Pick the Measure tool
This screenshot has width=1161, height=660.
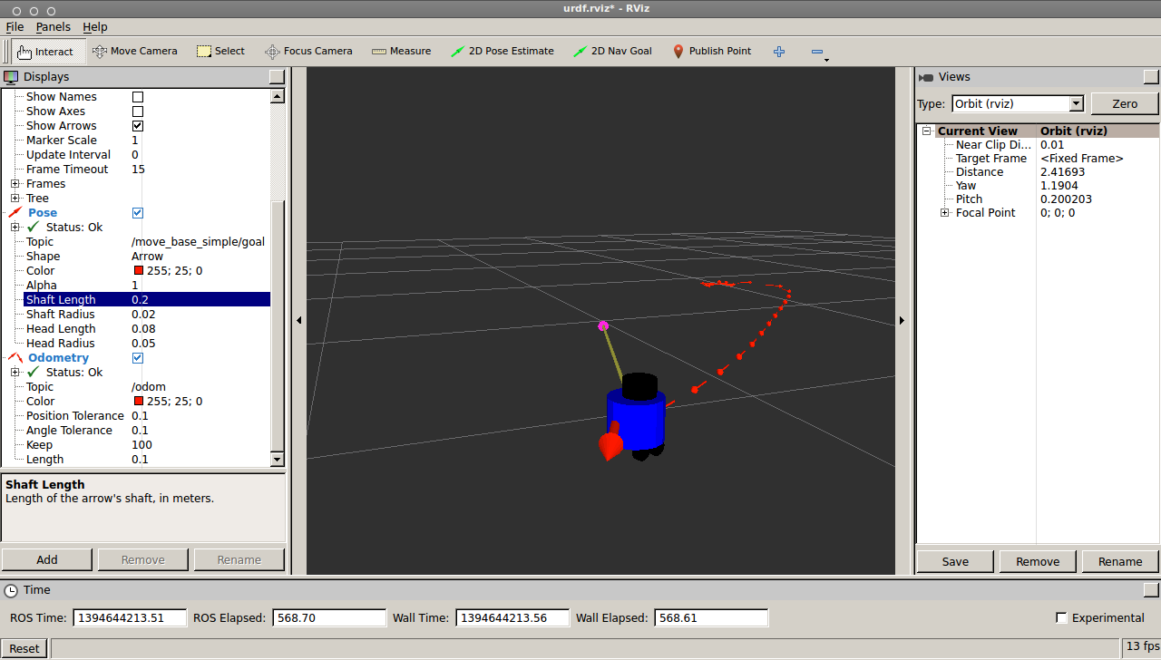(401, 52)
